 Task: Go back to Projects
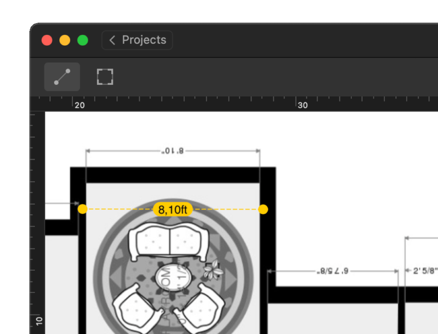click(137, 40)
